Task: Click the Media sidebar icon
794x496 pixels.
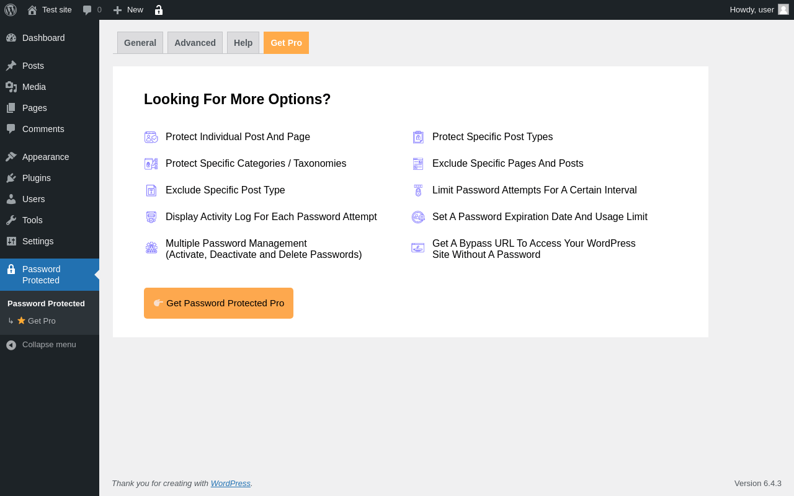Action: (11, 87)
